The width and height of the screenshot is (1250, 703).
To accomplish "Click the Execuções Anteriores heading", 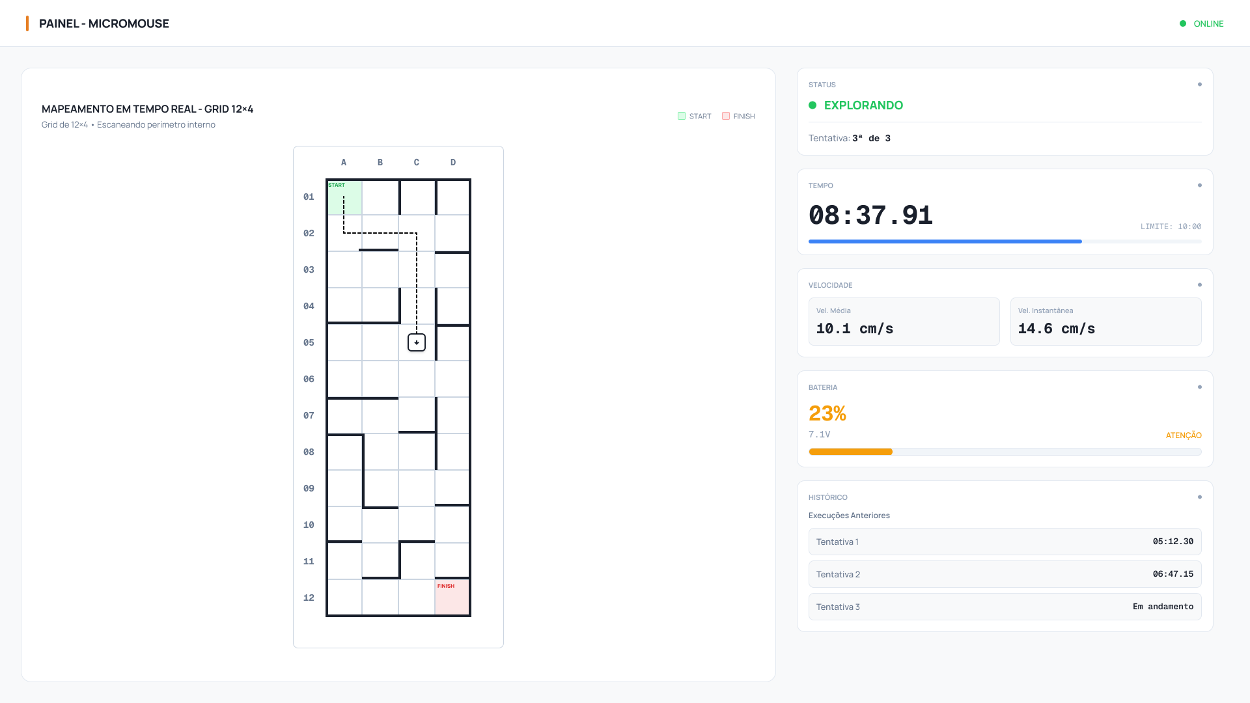I will tap(849, 516).
